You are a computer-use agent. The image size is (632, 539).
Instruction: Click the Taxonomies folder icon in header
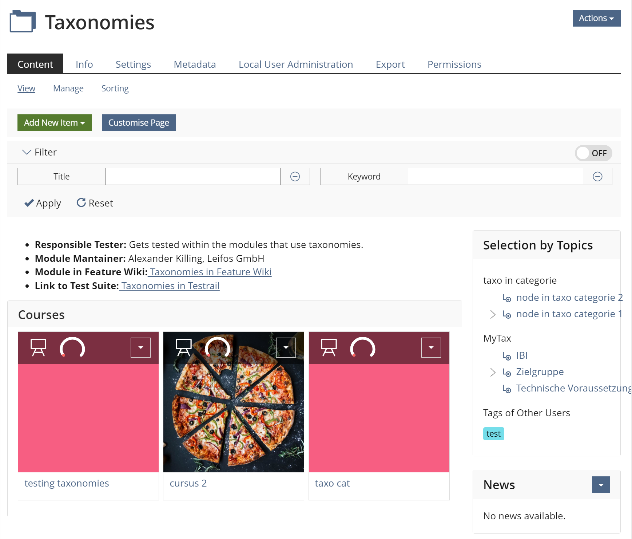[23, 21]
